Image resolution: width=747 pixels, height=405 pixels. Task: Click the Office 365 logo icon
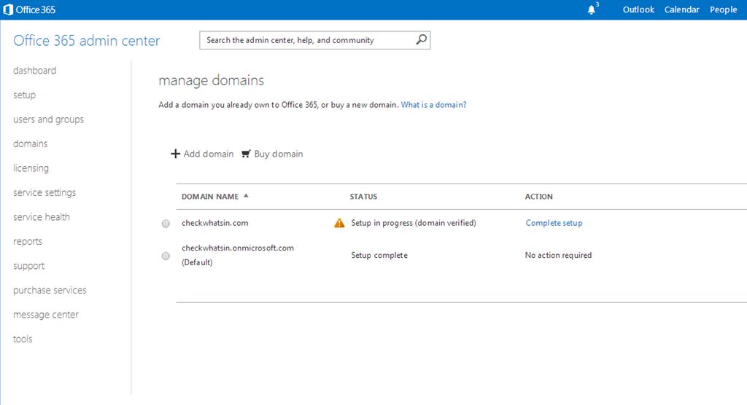point(7,9)
